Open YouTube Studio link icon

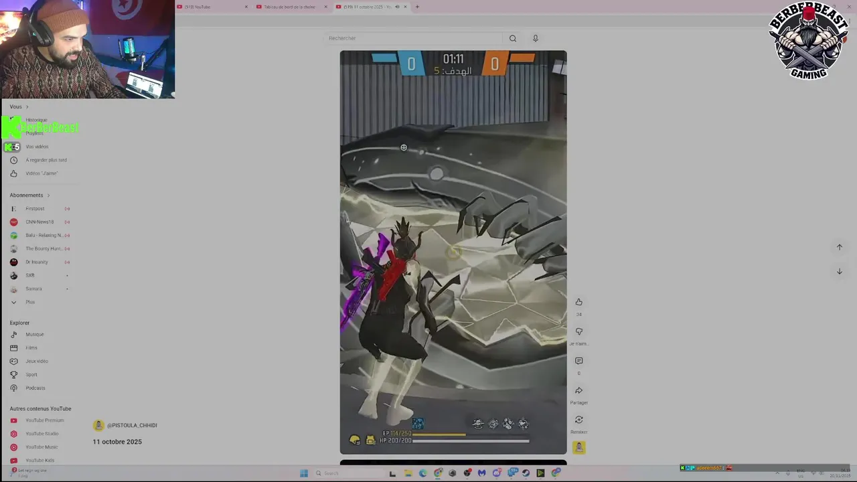pos(13,434)
